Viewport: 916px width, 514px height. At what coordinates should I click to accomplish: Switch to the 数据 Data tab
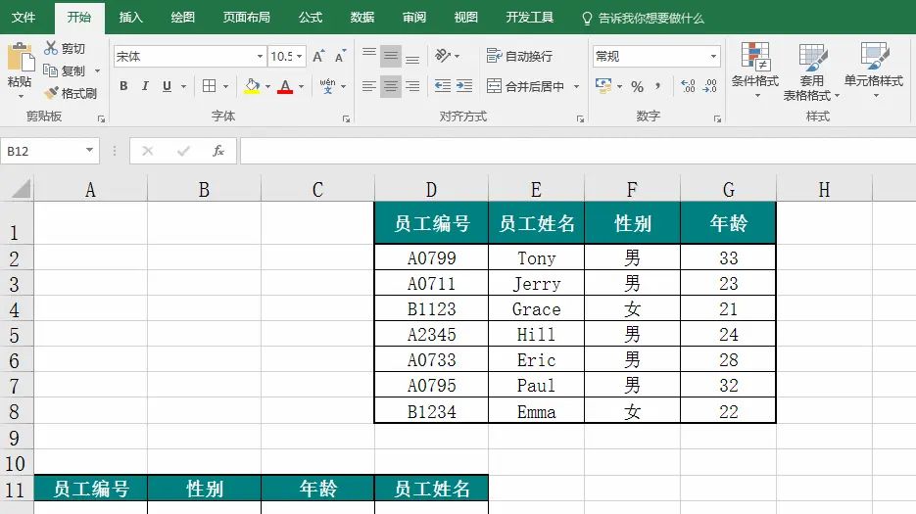pos(362,18)
